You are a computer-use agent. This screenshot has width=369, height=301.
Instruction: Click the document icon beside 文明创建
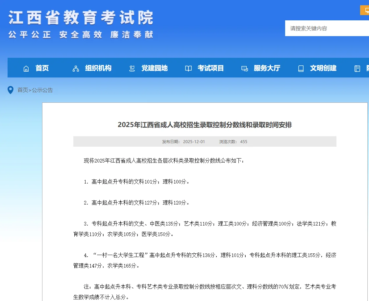coord(301,68)
